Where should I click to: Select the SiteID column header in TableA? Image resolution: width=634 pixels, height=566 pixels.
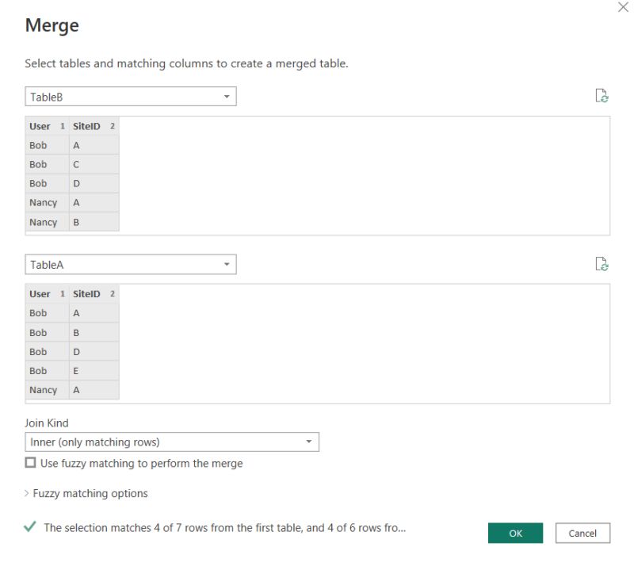click(86, 293)
